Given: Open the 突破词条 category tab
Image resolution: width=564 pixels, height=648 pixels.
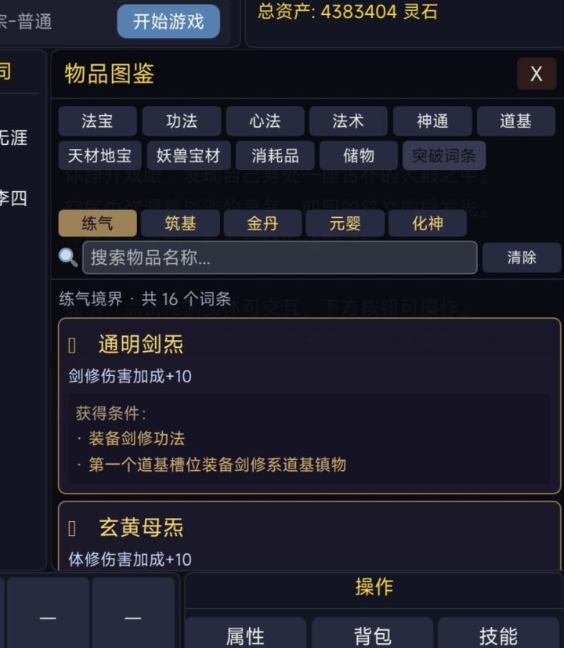Looking at the screenshot, I should click(x=444, y=156).
